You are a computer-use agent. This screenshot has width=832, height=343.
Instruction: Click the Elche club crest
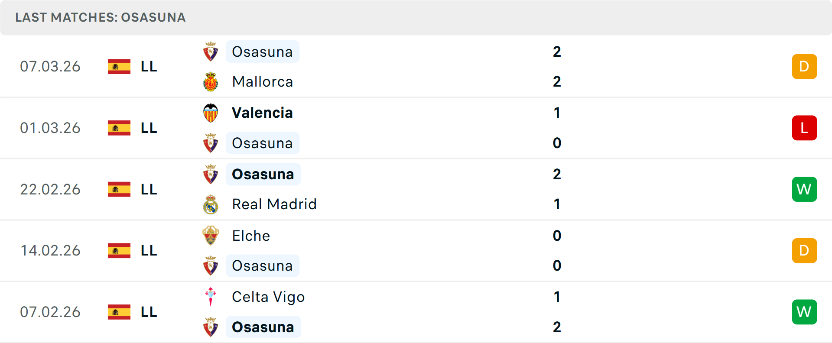[211, 236]
